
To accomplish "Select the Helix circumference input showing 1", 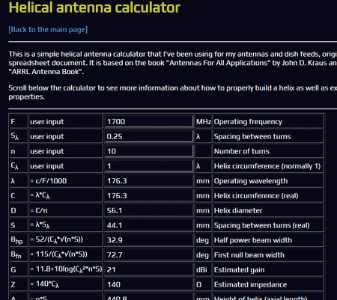I will point(149,166).
